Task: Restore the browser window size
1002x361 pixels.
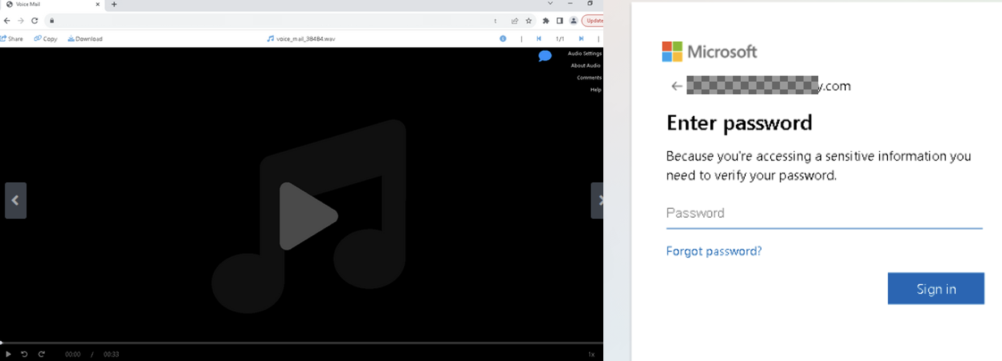Action: click(590, 3)
